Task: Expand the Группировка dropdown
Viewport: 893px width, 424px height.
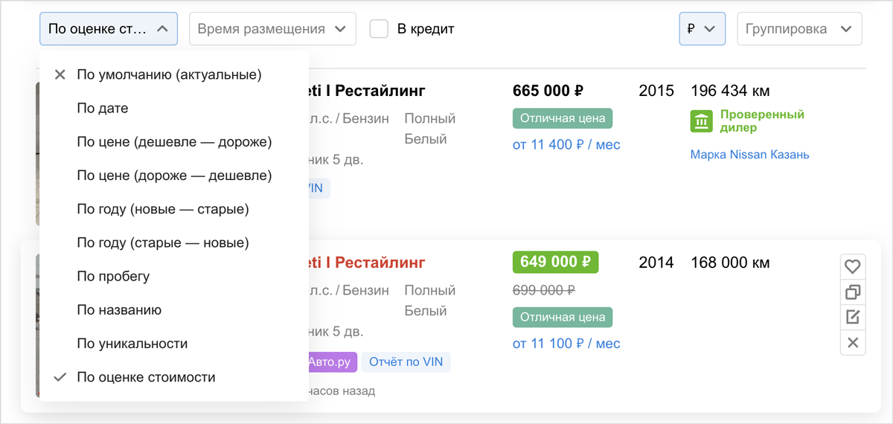Action: [x=799, y=29]
